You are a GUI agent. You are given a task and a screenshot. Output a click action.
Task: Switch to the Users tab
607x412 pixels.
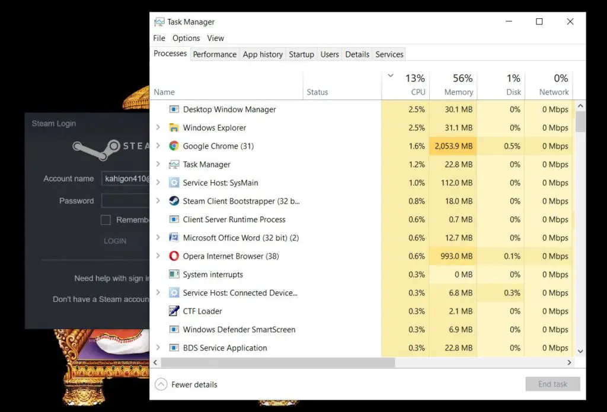330,54
